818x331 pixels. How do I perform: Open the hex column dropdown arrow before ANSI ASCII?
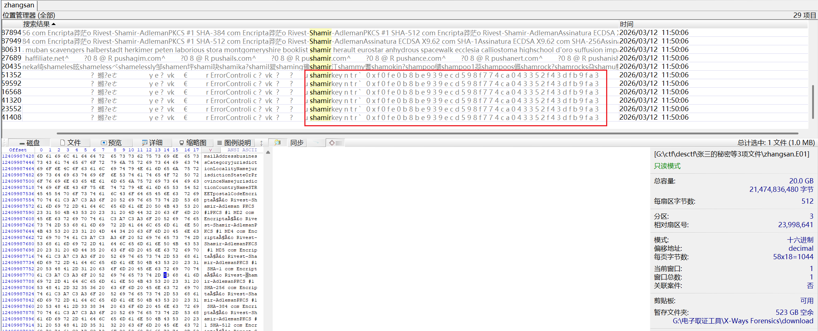(x=210, y=150)
